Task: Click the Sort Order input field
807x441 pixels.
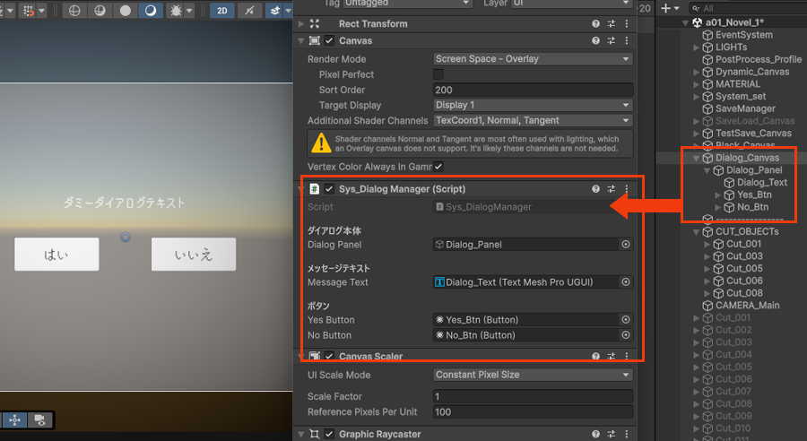Action: 533,90
